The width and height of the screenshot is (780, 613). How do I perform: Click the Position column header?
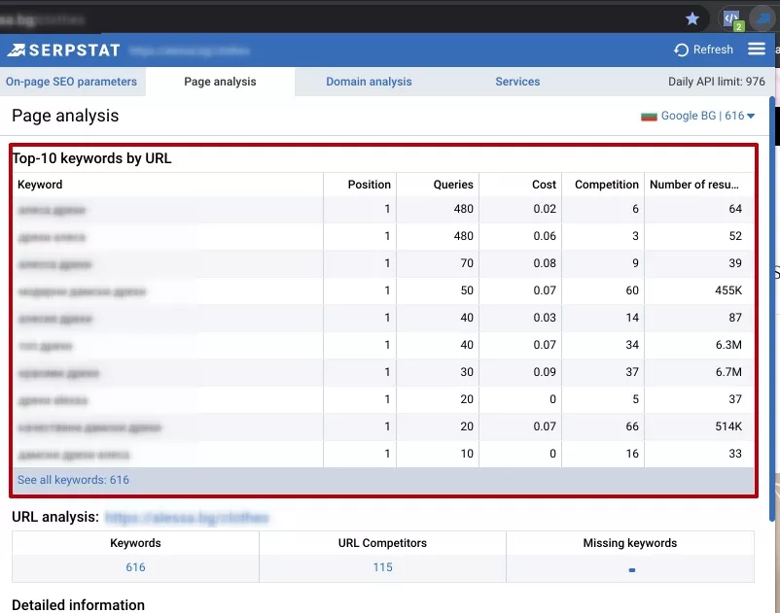(x=370, y=185)
